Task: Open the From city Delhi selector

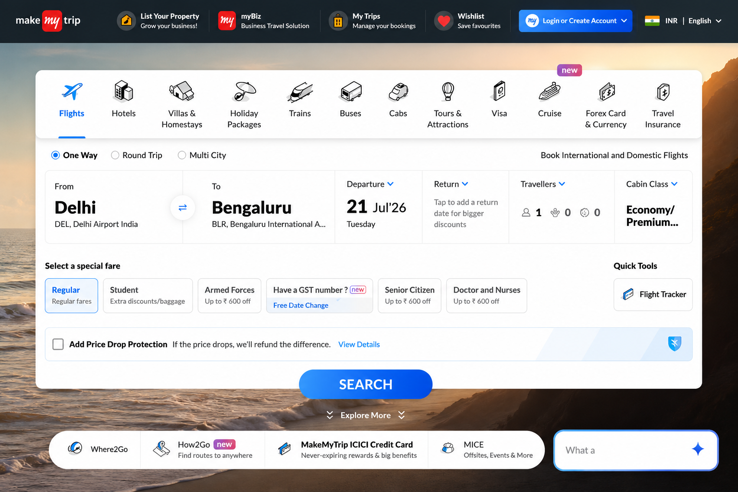Action: (114, 207)
